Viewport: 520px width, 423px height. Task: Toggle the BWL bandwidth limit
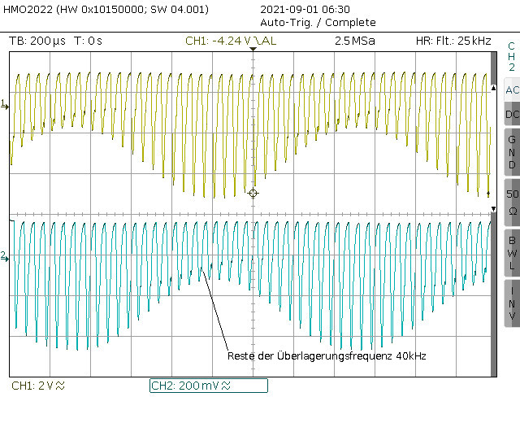[512, 252]
